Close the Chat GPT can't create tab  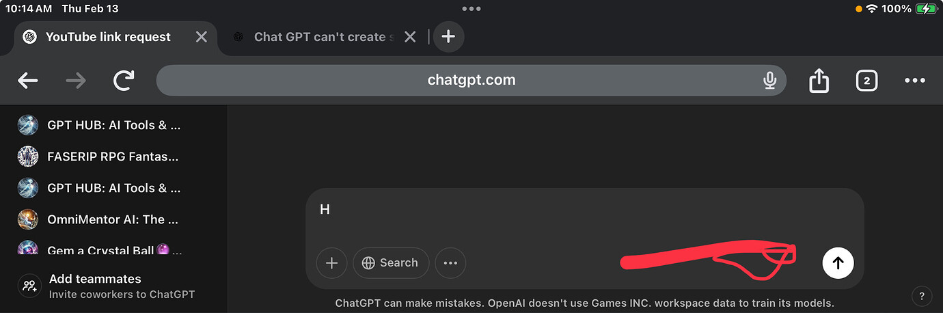tap(410, 37)
